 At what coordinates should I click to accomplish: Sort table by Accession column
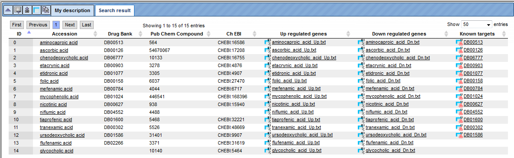pyautogui.click(x=96, y=34)
